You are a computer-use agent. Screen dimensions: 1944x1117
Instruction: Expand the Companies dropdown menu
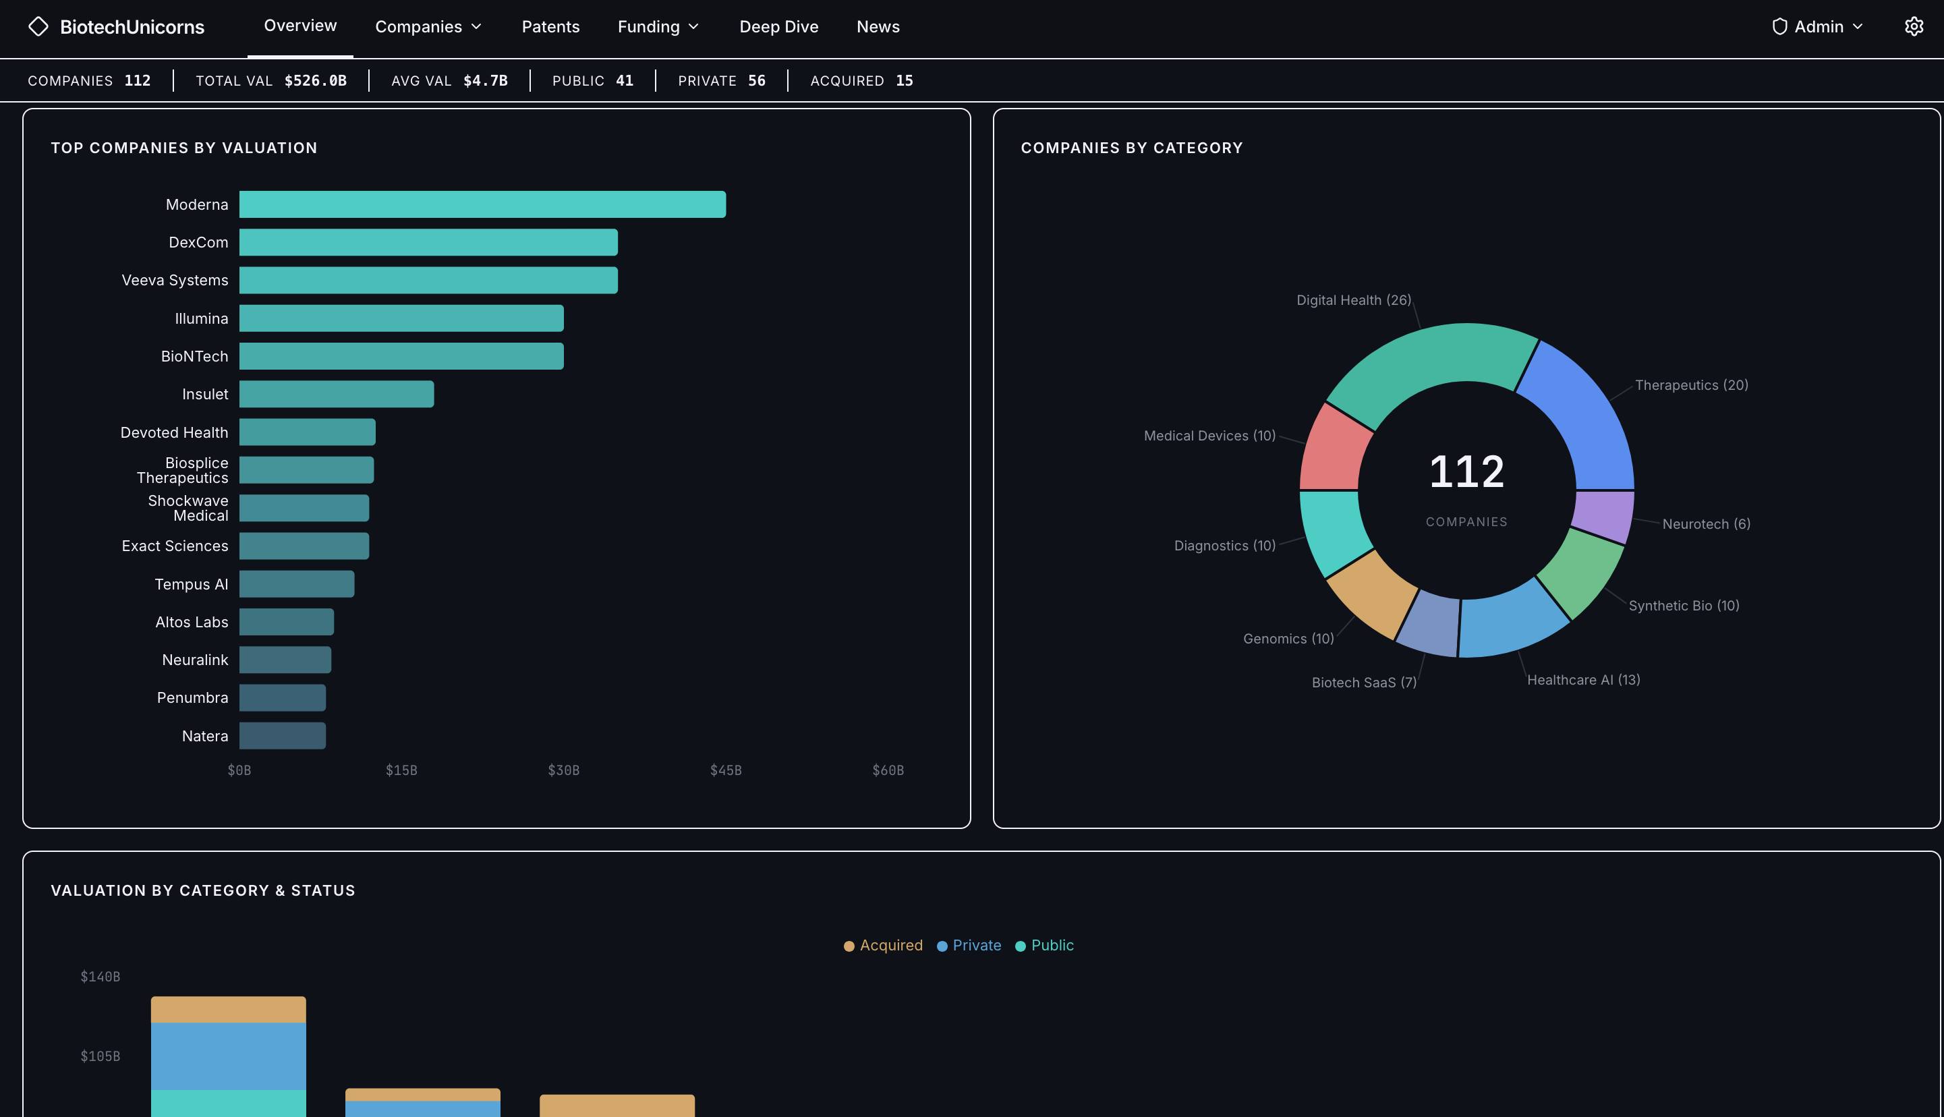[428, 27]
